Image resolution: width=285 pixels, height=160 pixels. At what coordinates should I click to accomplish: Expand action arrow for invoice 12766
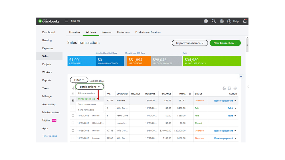tap(235, 131)
